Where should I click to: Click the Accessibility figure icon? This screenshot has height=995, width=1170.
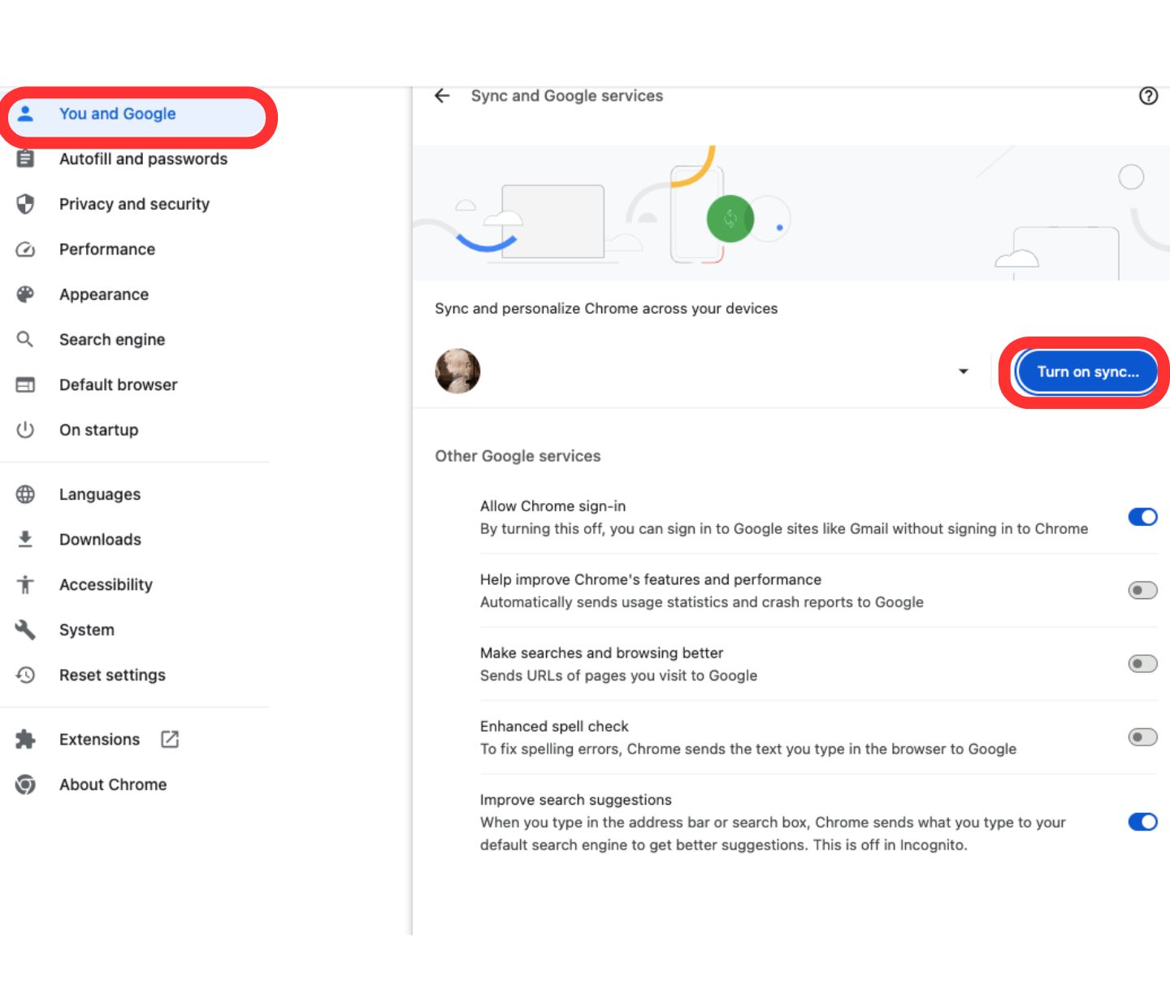pos(26,584)
